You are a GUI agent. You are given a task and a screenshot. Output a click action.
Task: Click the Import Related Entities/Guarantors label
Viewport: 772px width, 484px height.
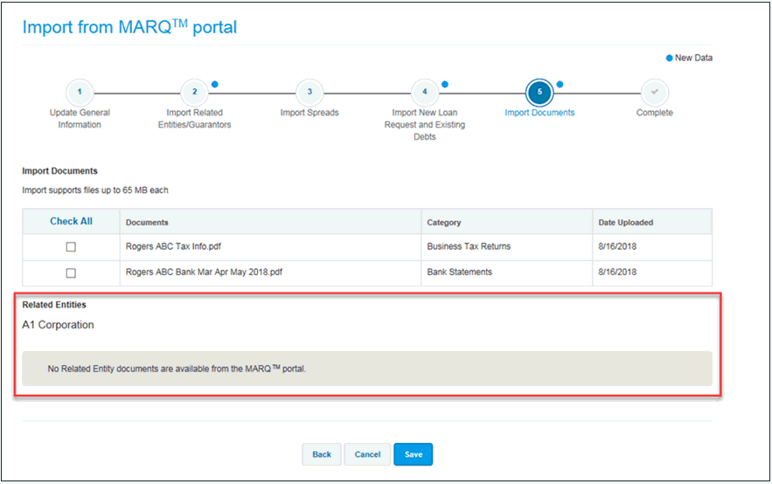click(194, 119)
